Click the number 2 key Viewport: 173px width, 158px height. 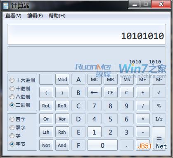tap(111, 132)
